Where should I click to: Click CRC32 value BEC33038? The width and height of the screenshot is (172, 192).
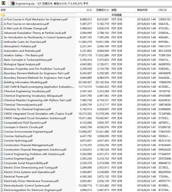[x=164, y=51]
